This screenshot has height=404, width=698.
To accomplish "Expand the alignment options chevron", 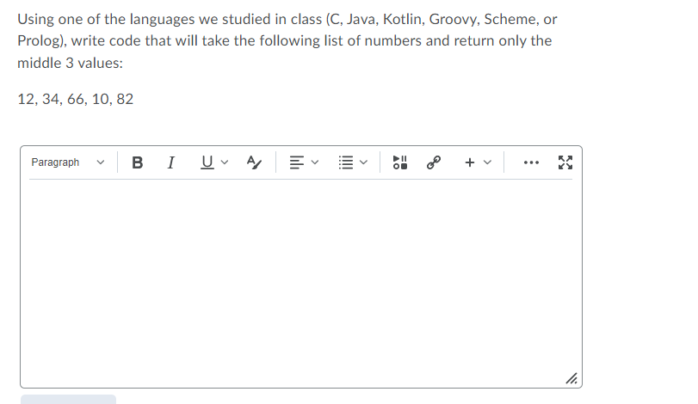I will (315, 162).
